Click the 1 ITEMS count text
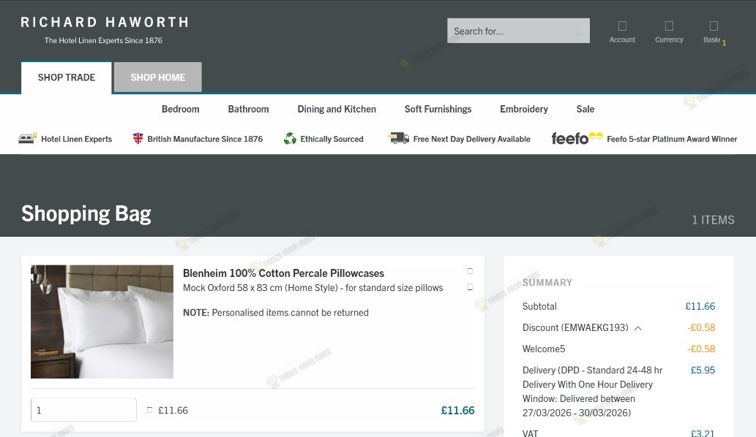Viewport: 756px width, 437px height. pos(713,220)
